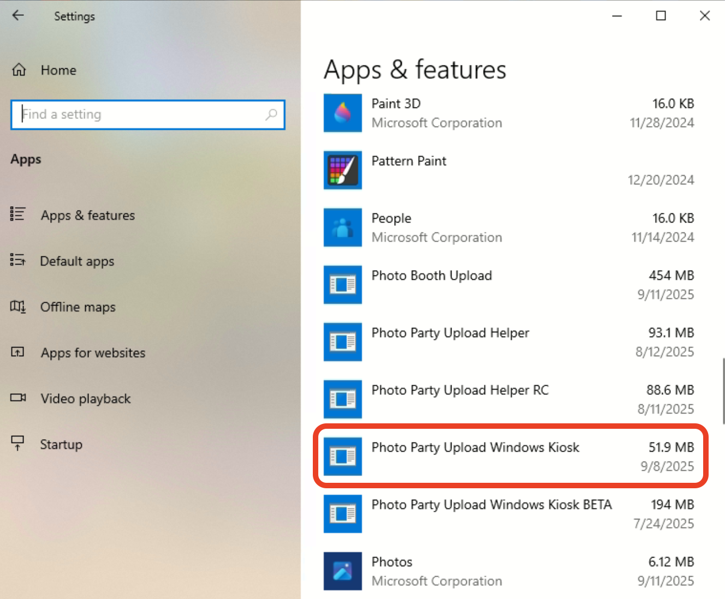Go to Default apps
Image resolution: width=725 pixels, height=599 pixels.
[77, 261]
